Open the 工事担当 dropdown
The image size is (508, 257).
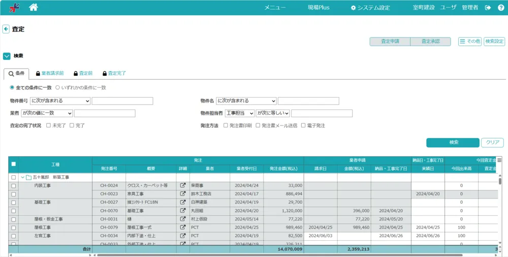tap(239, 113)
